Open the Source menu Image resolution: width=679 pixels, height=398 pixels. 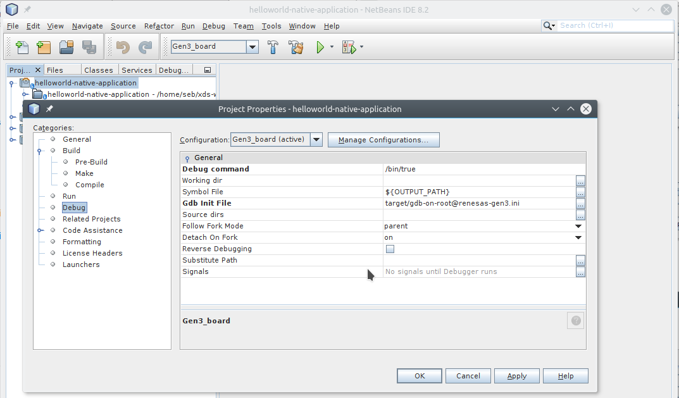(x=123, y=26)
